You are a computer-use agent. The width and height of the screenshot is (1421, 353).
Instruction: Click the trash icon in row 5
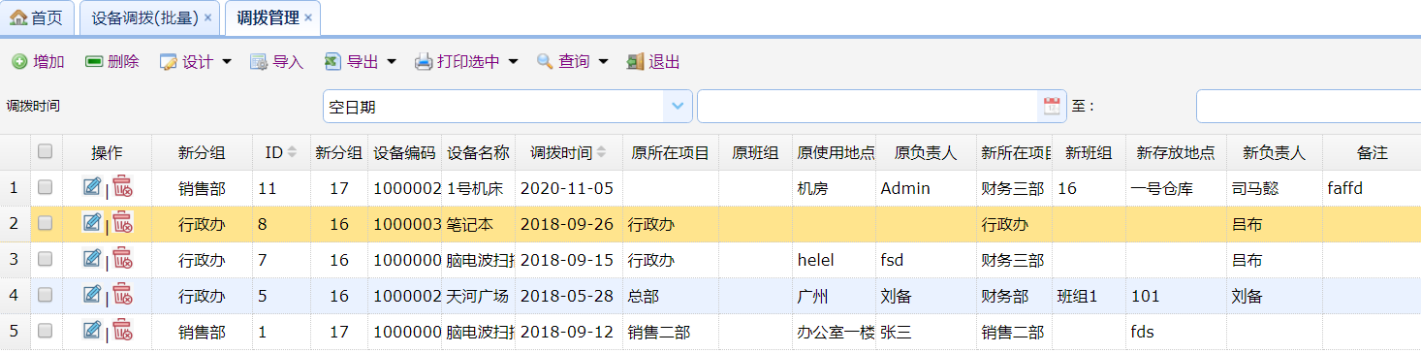pyautogui.click(x=122, y=330)
